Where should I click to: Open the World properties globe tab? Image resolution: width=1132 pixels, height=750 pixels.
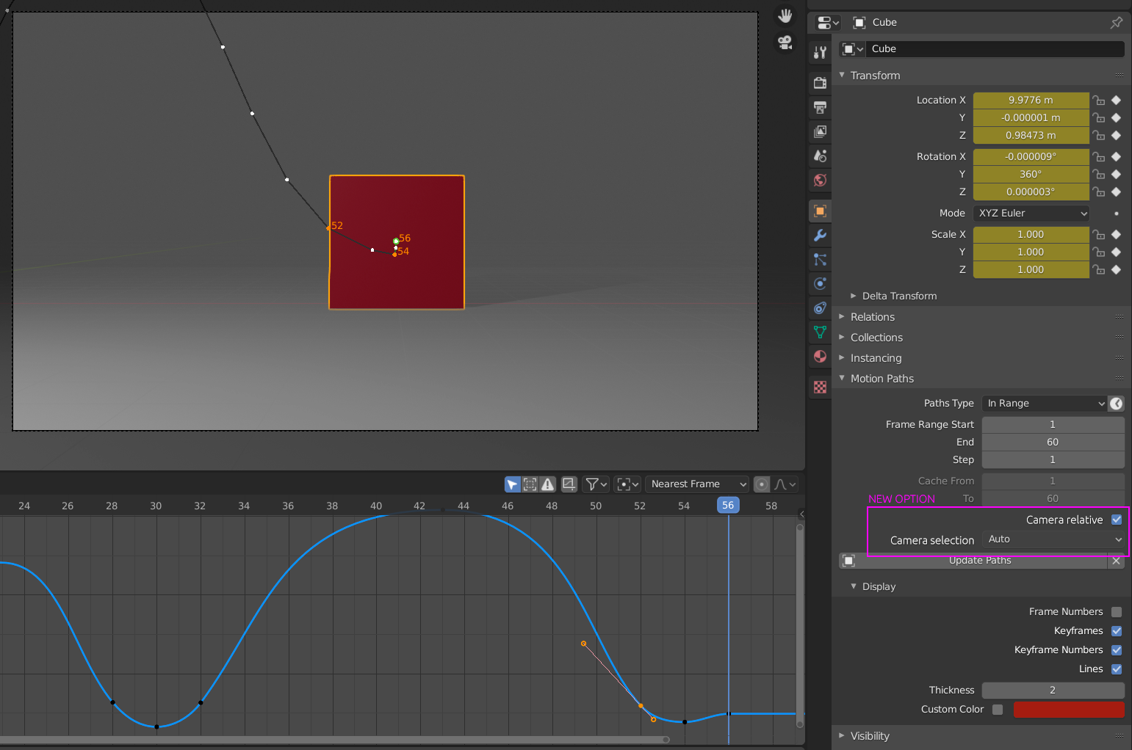(820, 180)
